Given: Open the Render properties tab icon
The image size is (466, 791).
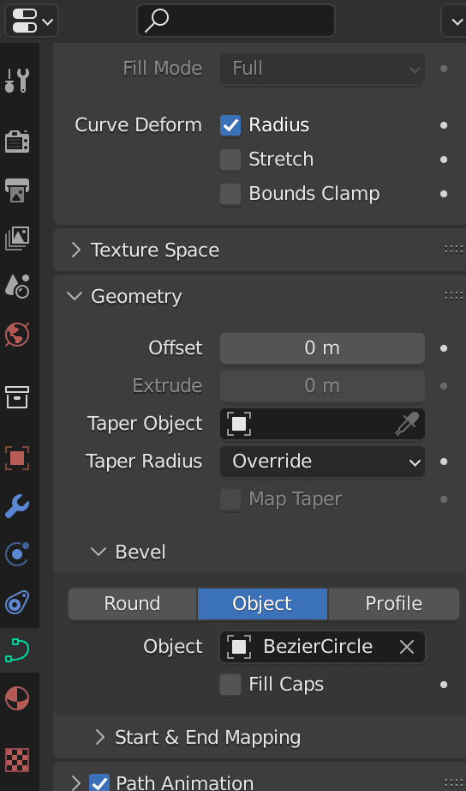Looking at the screenshot, I should (x=17, y=141).
